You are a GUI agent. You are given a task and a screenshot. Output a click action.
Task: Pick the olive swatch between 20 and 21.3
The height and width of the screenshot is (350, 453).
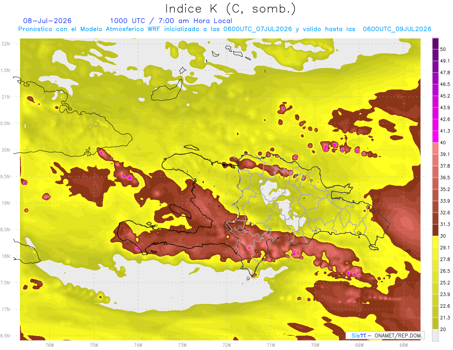(436, 324)
